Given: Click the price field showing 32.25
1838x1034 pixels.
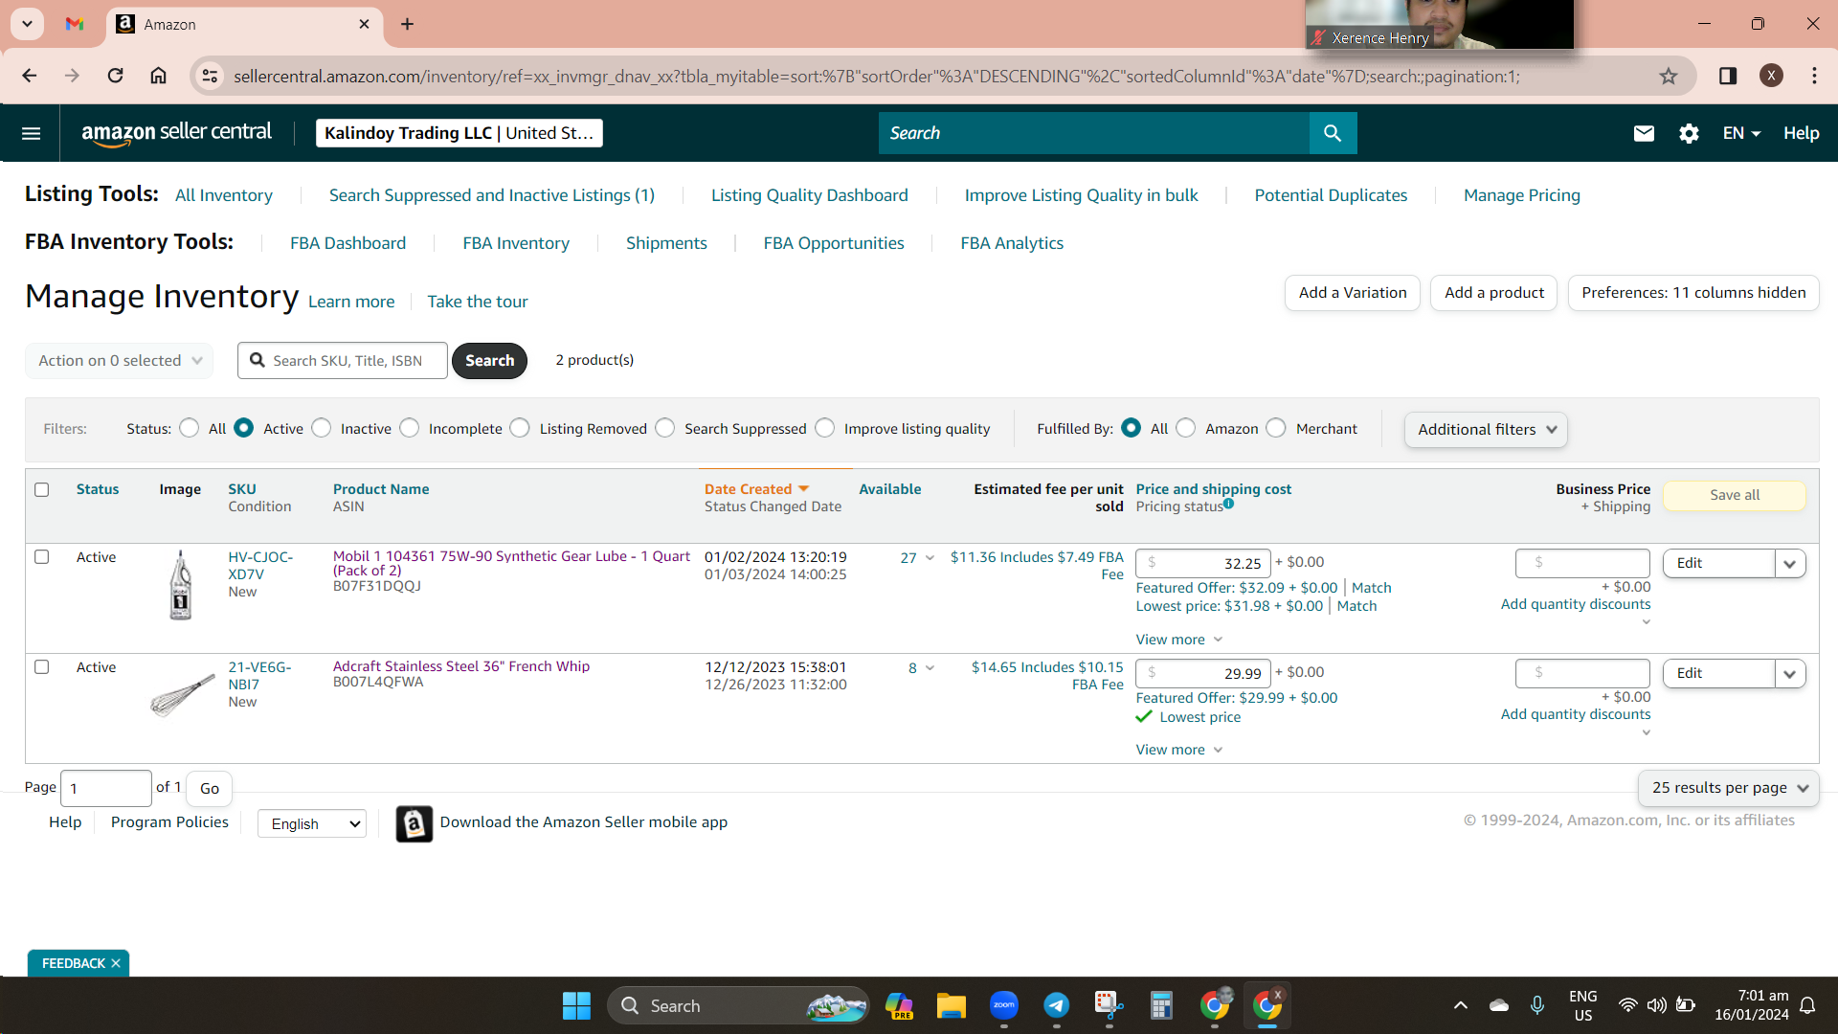Looking at the screenshot, I should pos(1203,564).
